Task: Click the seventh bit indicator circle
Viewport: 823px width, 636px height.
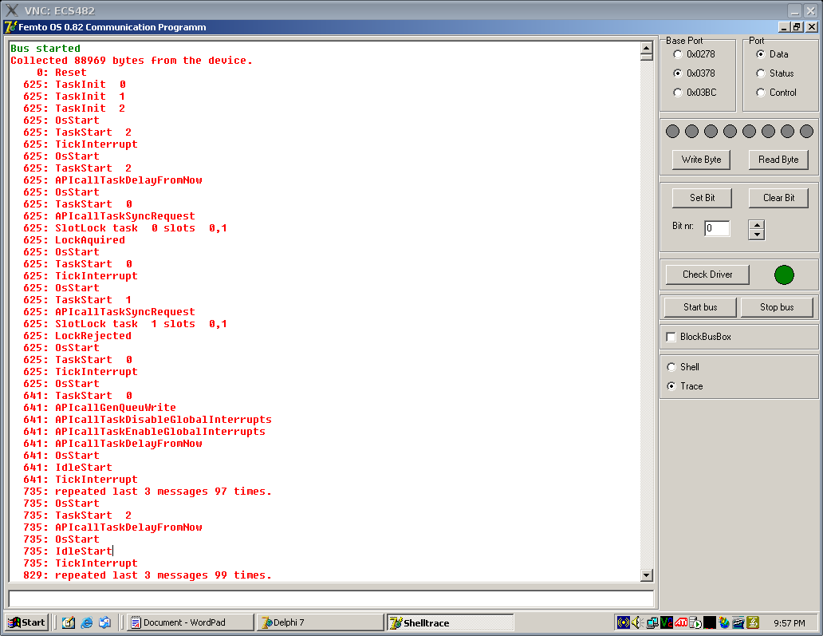Action: [x=787, y=132]
